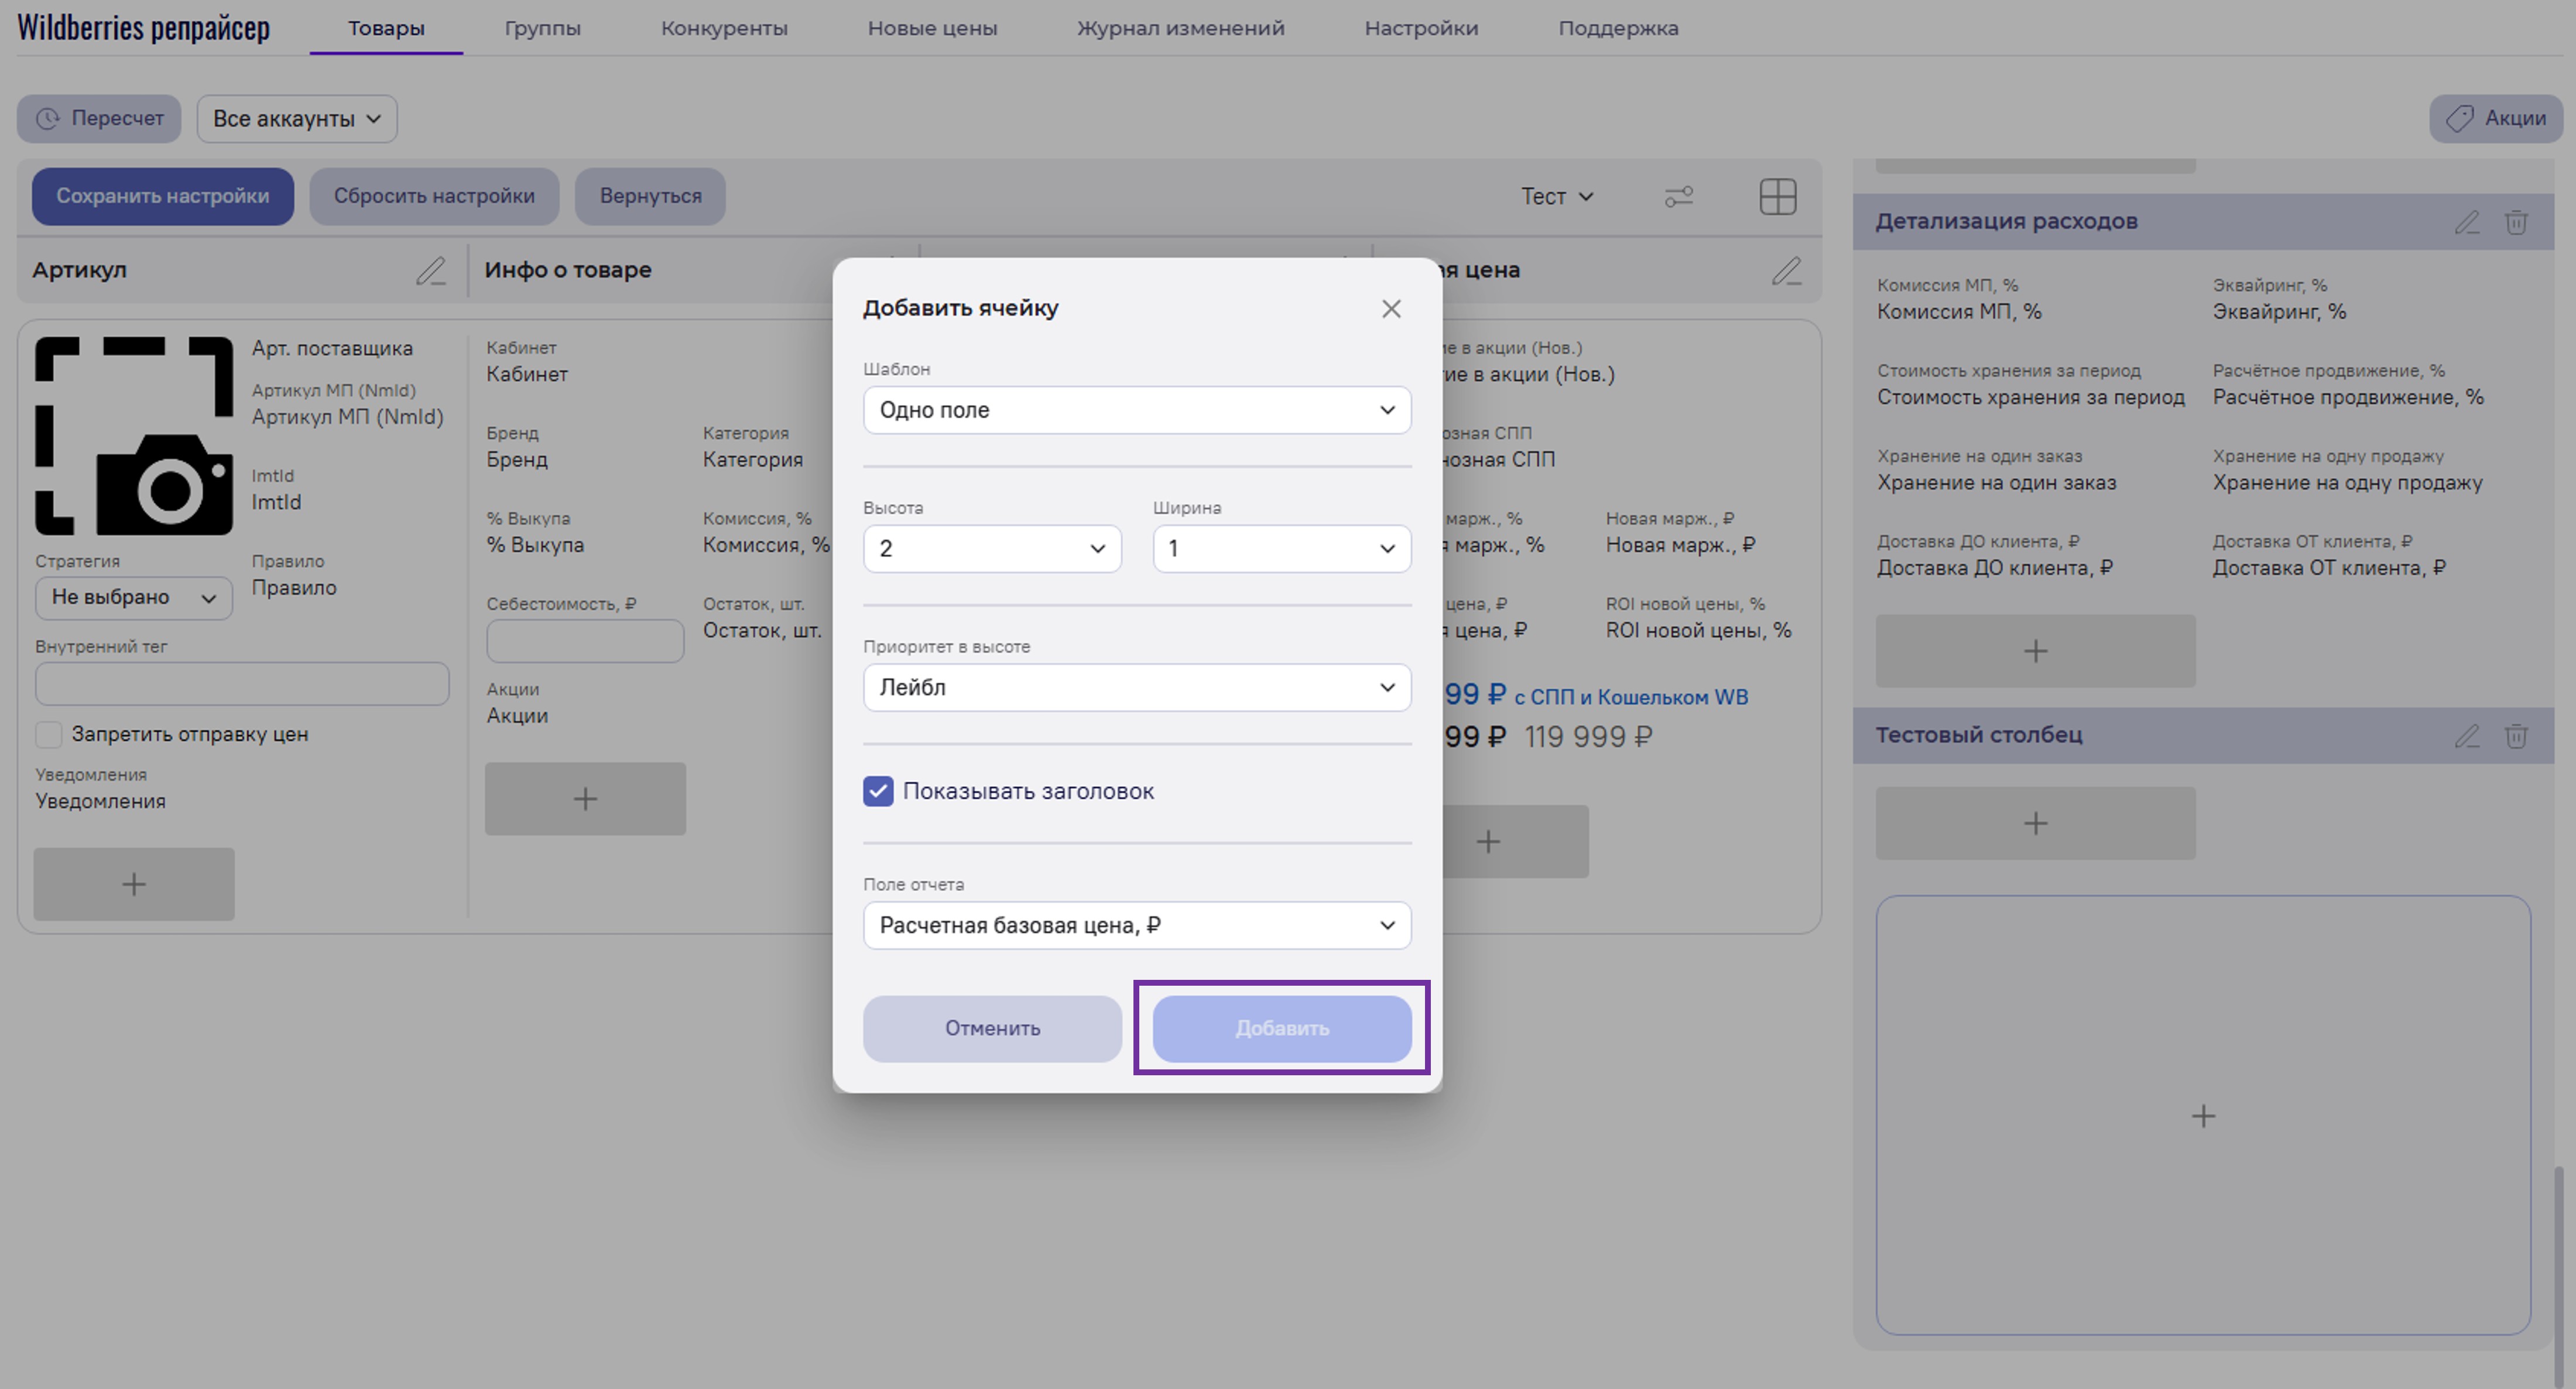Click the Отменить button

(992, 1028)
